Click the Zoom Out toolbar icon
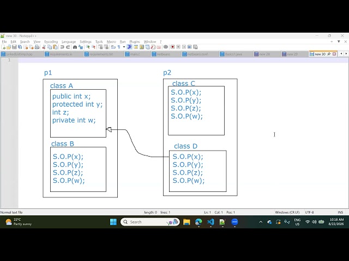The height and width of the screenshot is (261, 349). (x=93, y=47)
